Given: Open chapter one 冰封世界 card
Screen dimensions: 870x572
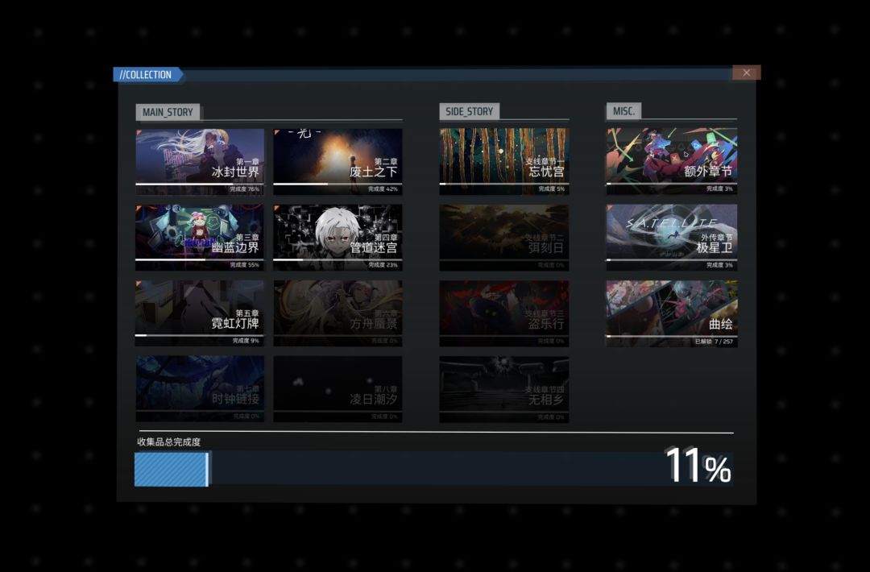Looking at the screenshot, I should tap(200, 161).
